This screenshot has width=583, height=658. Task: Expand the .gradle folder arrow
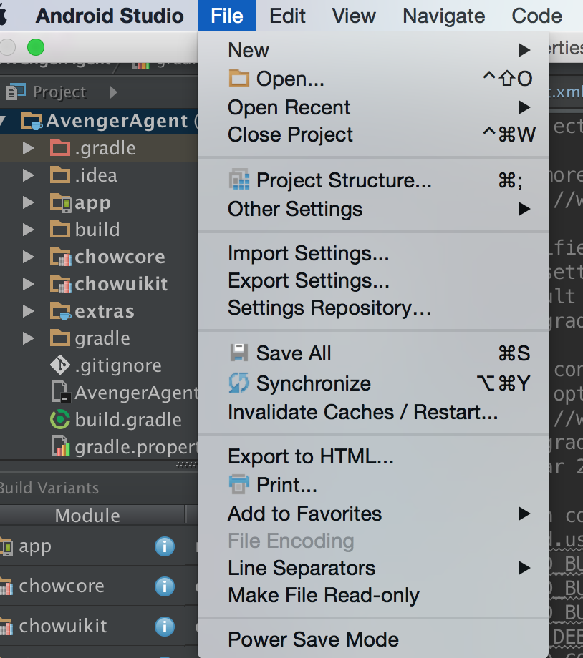[28, 148]
